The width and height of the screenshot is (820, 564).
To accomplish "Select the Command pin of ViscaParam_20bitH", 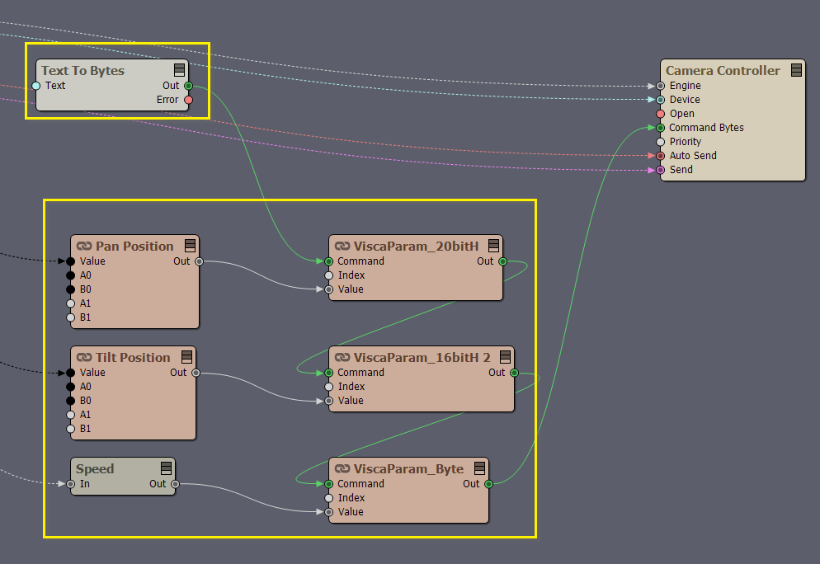I will coord(329,261).
